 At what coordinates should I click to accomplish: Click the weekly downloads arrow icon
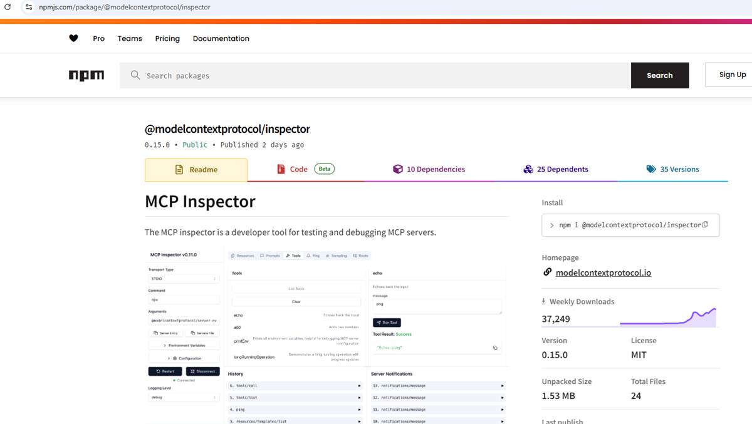tap(544, 301)
